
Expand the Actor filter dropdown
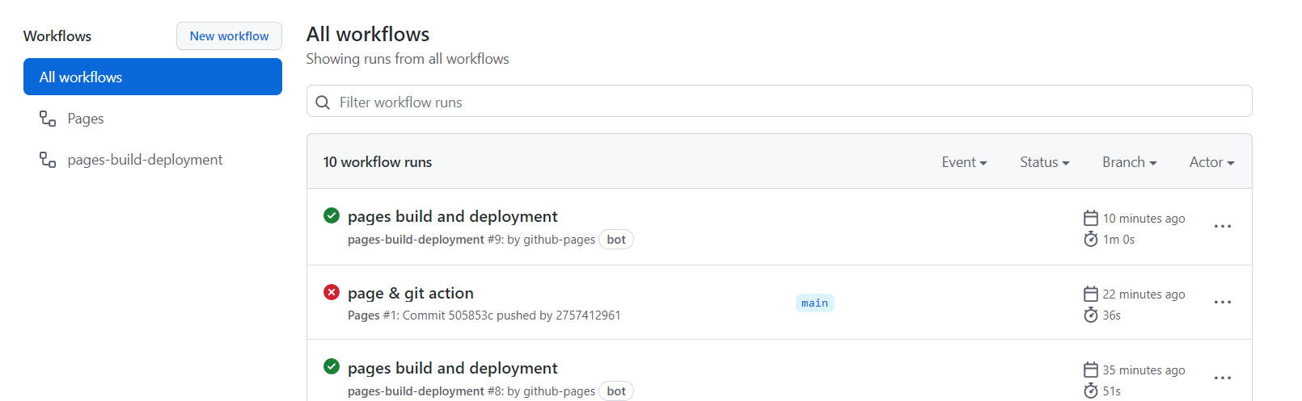click(1211, 162)
